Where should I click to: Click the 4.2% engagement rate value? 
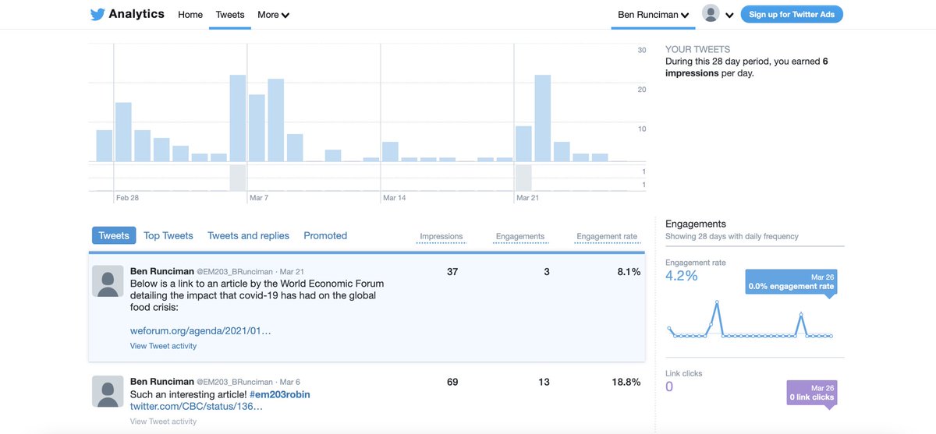pyautogui.click(x=682, y=276)
